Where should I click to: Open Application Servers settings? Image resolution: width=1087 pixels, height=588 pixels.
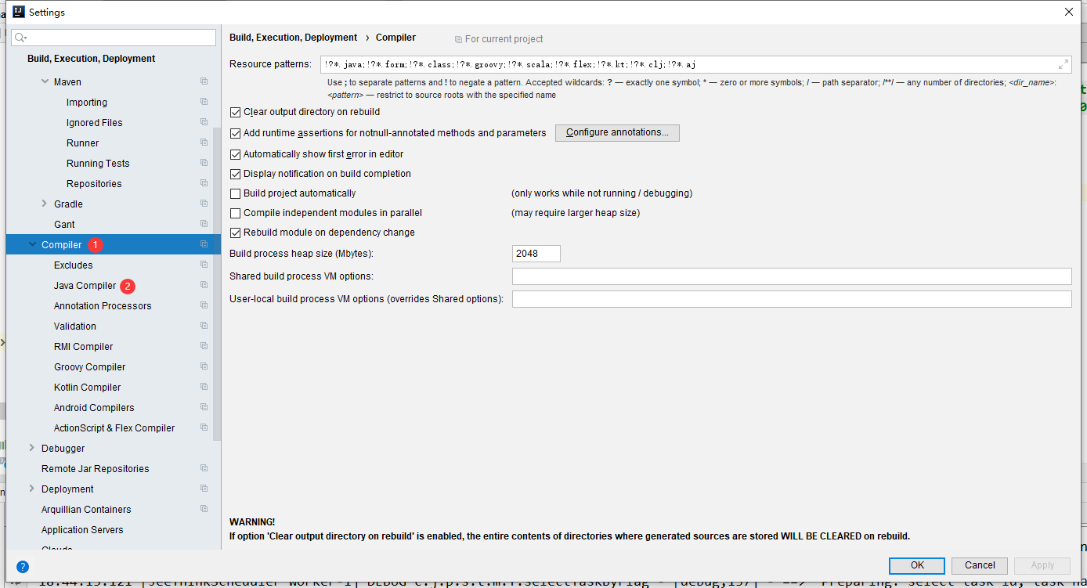[82, 530]
